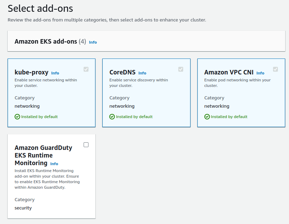
Task: Click the Installed by default text on CoreDNS
Action: pos(134,117)
